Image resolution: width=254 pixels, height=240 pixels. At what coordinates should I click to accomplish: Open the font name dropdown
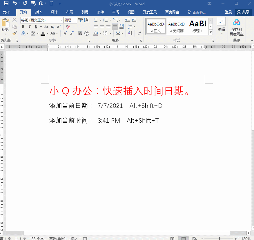pyautogui.click(x=61, y=20)
